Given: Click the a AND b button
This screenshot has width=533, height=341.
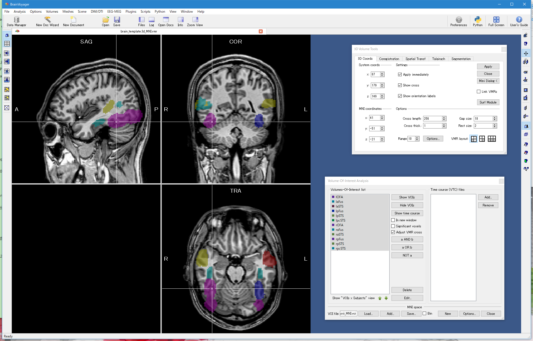Looking at the screenshot, I should click(x=407, y=239).
